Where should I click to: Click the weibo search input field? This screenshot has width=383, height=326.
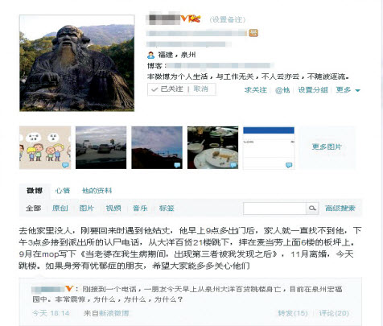click(274, 208)
